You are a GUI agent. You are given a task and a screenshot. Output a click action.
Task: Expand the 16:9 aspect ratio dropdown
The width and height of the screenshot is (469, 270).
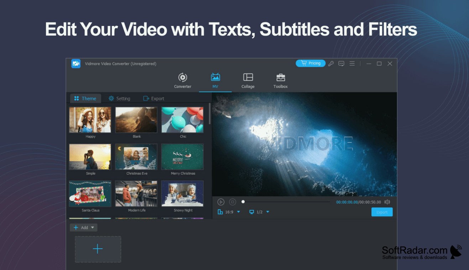pyautogui.click(x=239, y=212)
